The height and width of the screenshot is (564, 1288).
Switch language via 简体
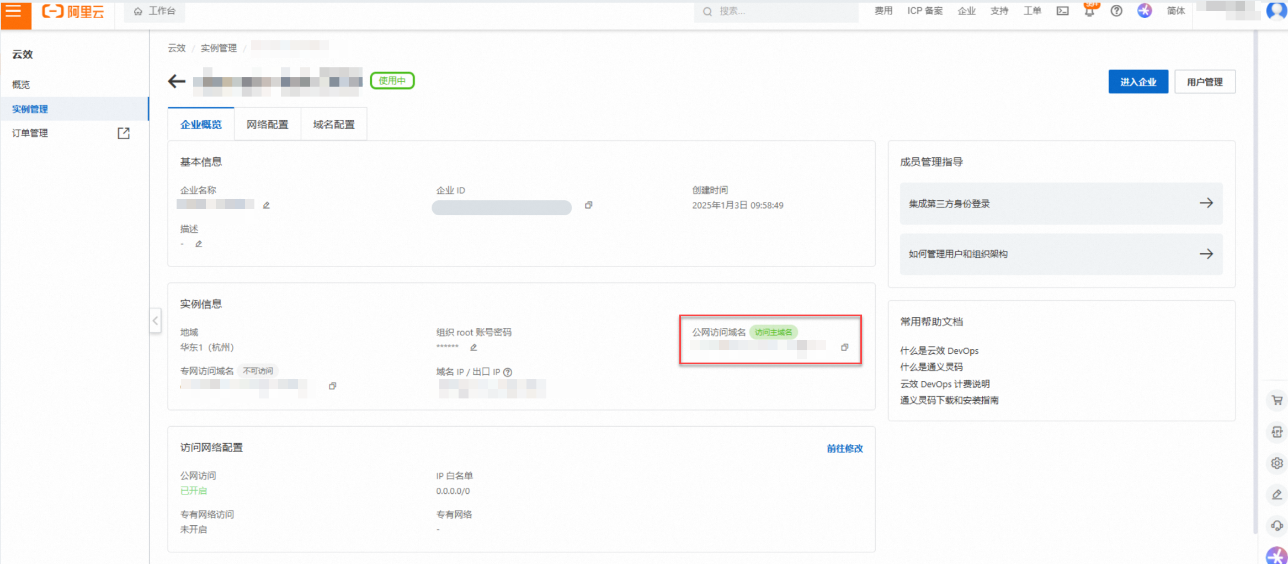pyautogui.click(x=1176, y=11)
